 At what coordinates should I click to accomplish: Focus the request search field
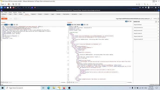[34, 82]
